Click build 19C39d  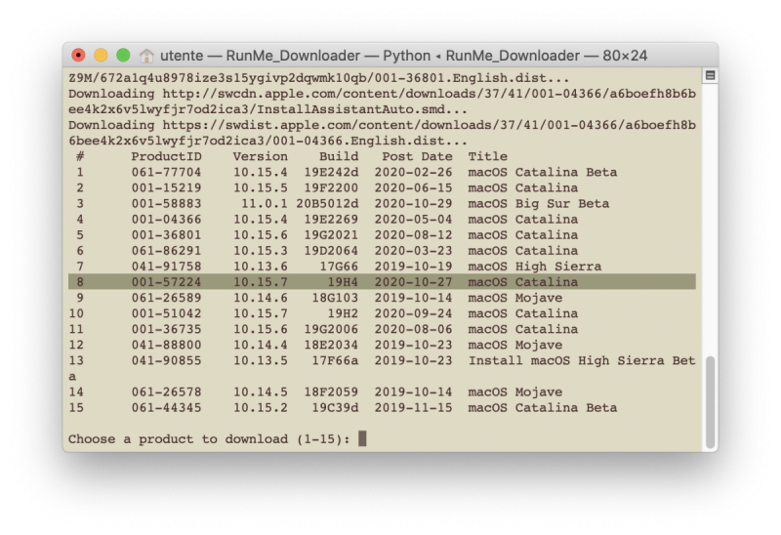pyautogui.click(x=335, y=407)
